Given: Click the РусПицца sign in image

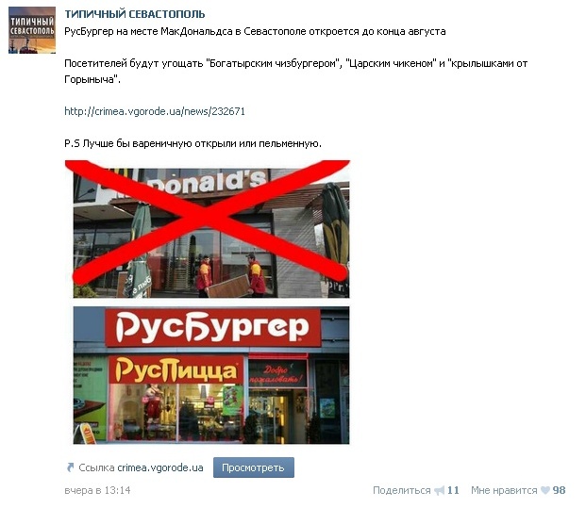Looking at the screenshot, I should (x=176, y=369).
